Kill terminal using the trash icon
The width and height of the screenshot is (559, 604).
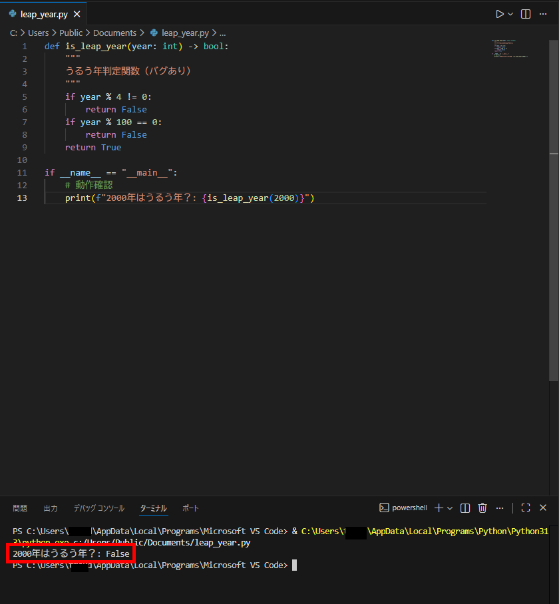pos(483,508)
